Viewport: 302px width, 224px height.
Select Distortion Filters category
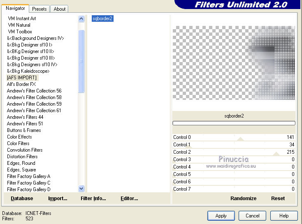(x=22, y=157)
